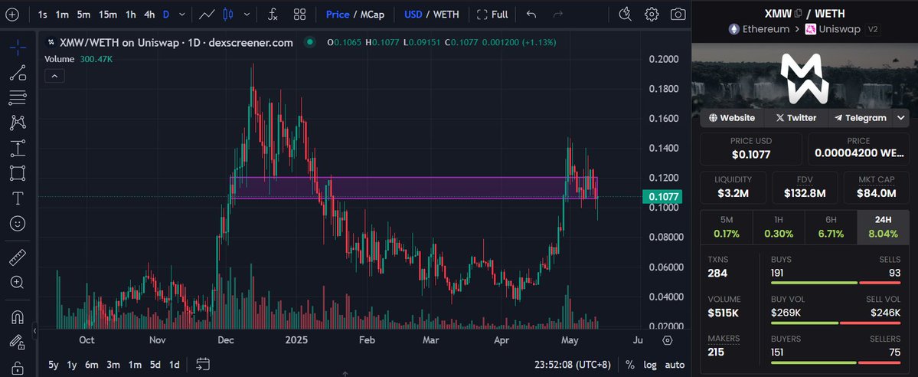918x377 pixels.
Task: Select the rectangle shape tool
Action: [x=18, y=173]
